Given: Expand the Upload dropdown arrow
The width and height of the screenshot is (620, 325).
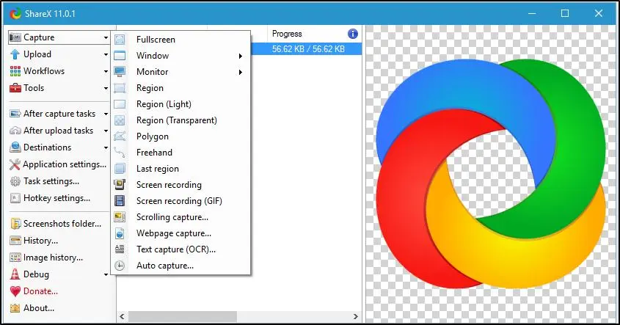Looking at the screenshot, I should coord(106,54).
